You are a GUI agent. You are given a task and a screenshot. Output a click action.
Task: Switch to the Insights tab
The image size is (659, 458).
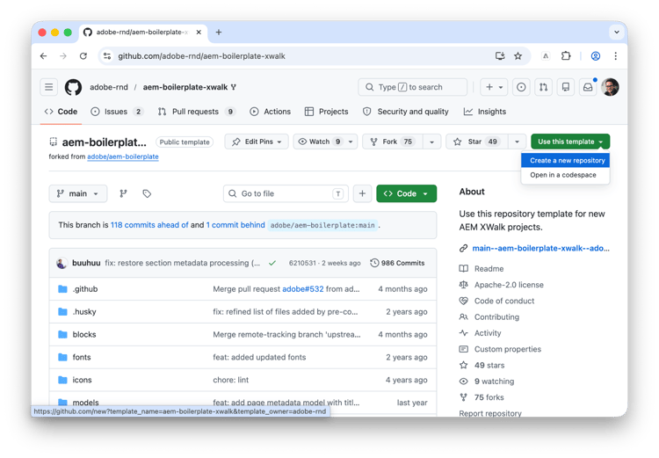point(485,112)
